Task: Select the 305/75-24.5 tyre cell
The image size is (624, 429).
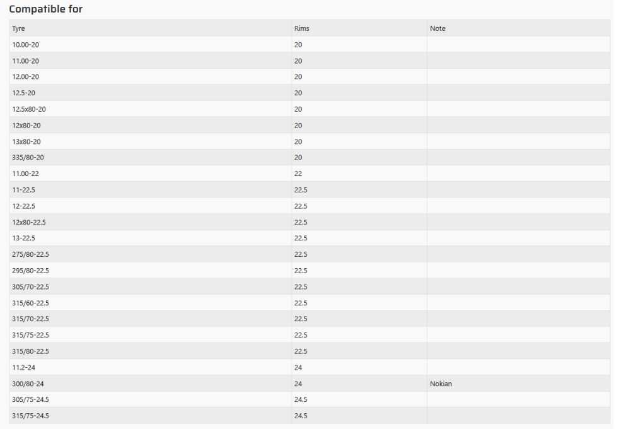Action: coord(30,399)
